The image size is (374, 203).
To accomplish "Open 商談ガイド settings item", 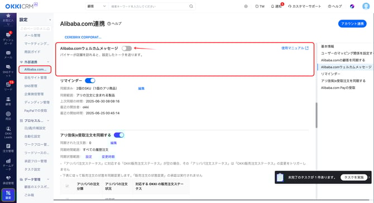I will tap(32, 52).
